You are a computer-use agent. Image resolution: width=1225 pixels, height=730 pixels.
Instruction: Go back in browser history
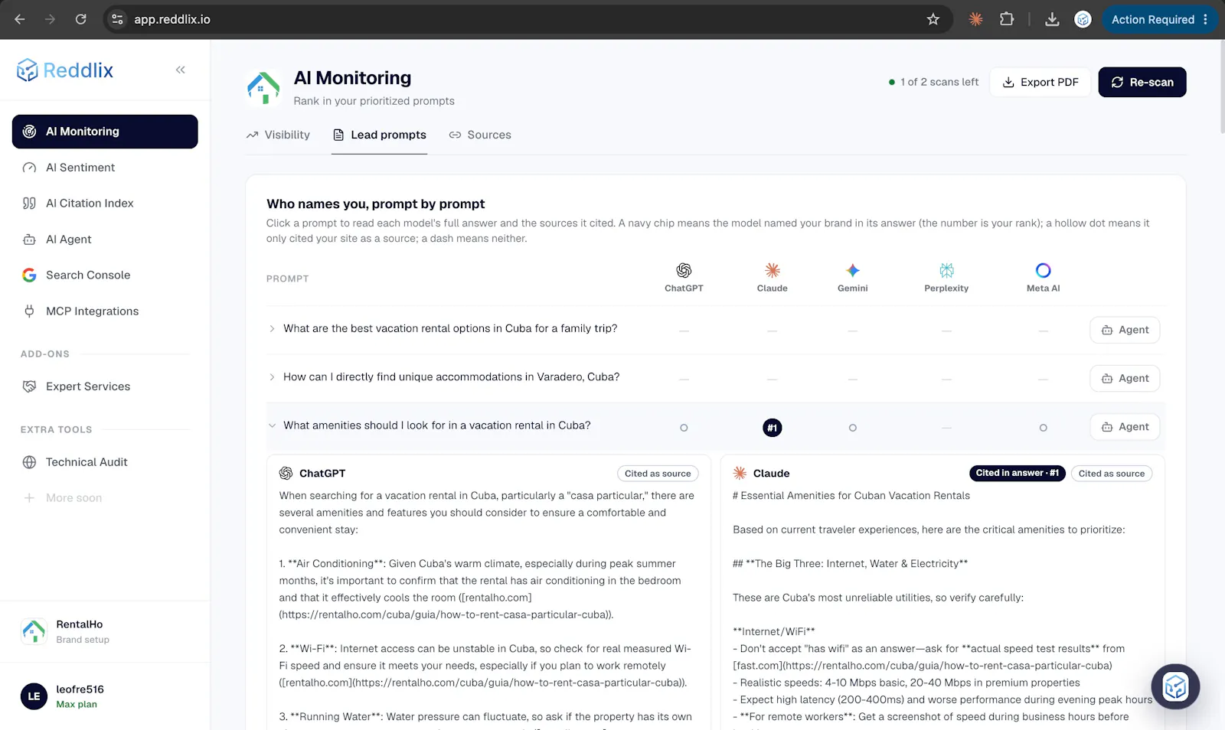click(20, 19)
